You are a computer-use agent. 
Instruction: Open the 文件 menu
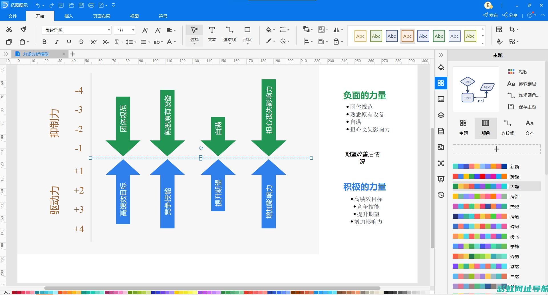[13, 16]
